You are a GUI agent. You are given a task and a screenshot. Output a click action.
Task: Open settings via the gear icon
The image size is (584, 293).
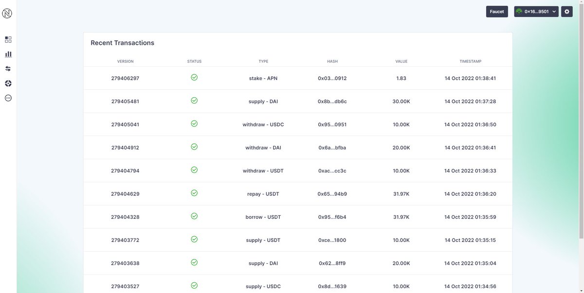[x=567, y=12]
